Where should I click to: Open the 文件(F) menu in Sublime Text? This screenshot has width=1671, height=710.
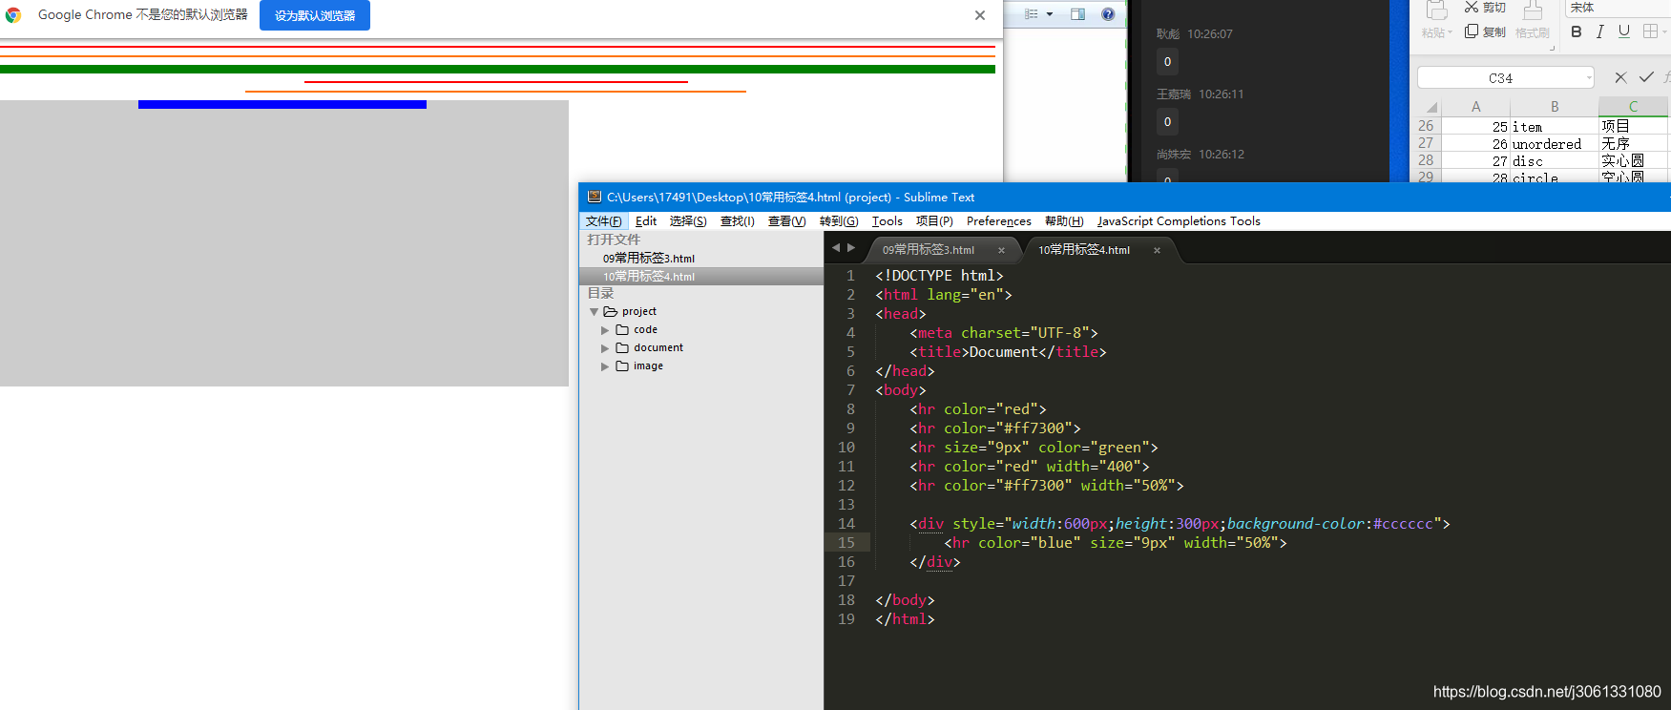(x=604, y=221)
